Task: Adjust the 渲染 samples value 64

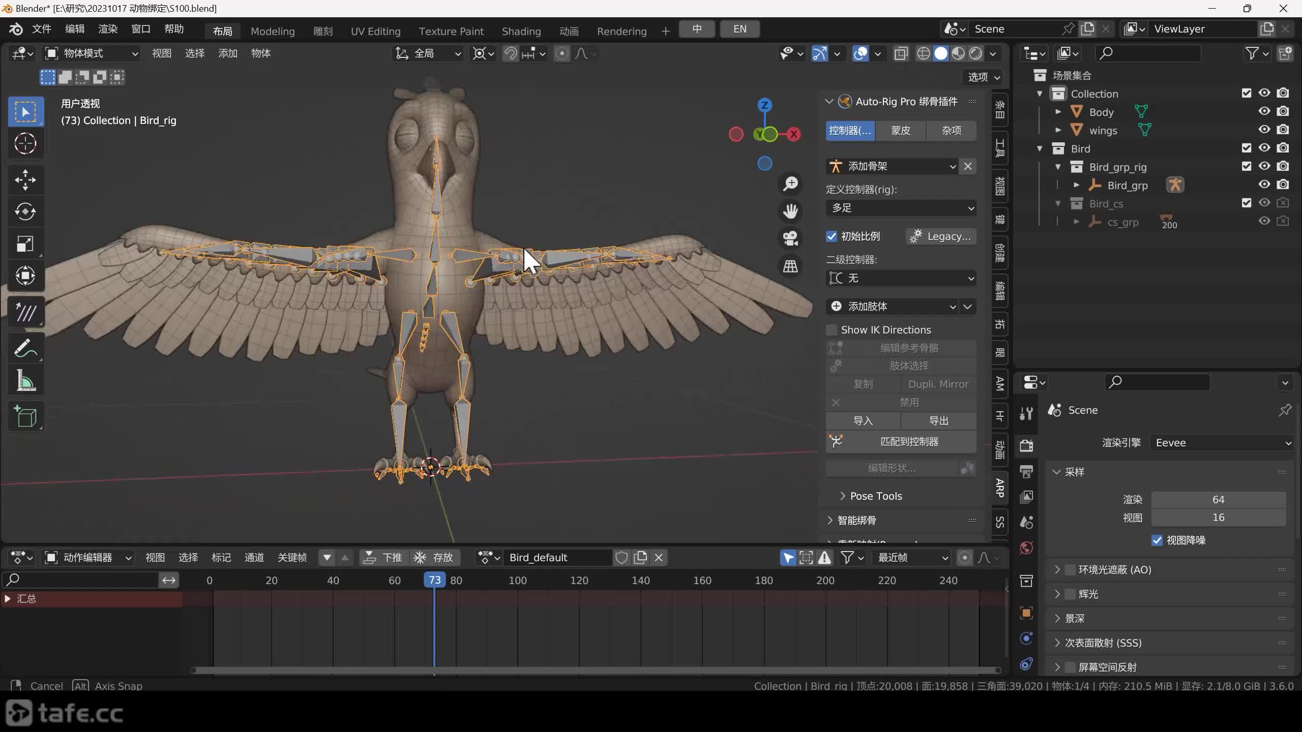Action: 1219,500
